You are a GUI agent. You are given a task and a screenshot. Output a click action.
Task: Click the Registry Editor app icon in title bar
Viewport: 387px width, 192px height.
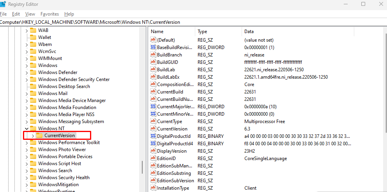[x=3, y=4]
